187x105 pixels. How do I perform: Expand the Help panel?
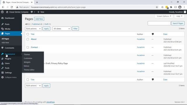(x=179, y=16)
